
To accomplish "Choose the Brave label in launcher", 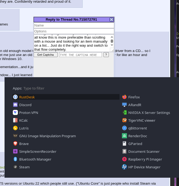I will (24, 144).
